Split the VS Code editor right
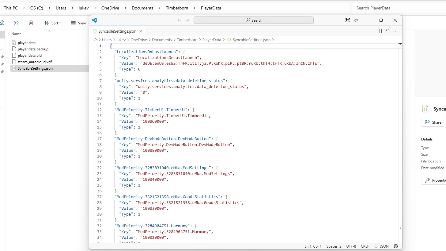The height and width of the screenshot is (251, 446). pyautogui.click(x=380, y=31)
